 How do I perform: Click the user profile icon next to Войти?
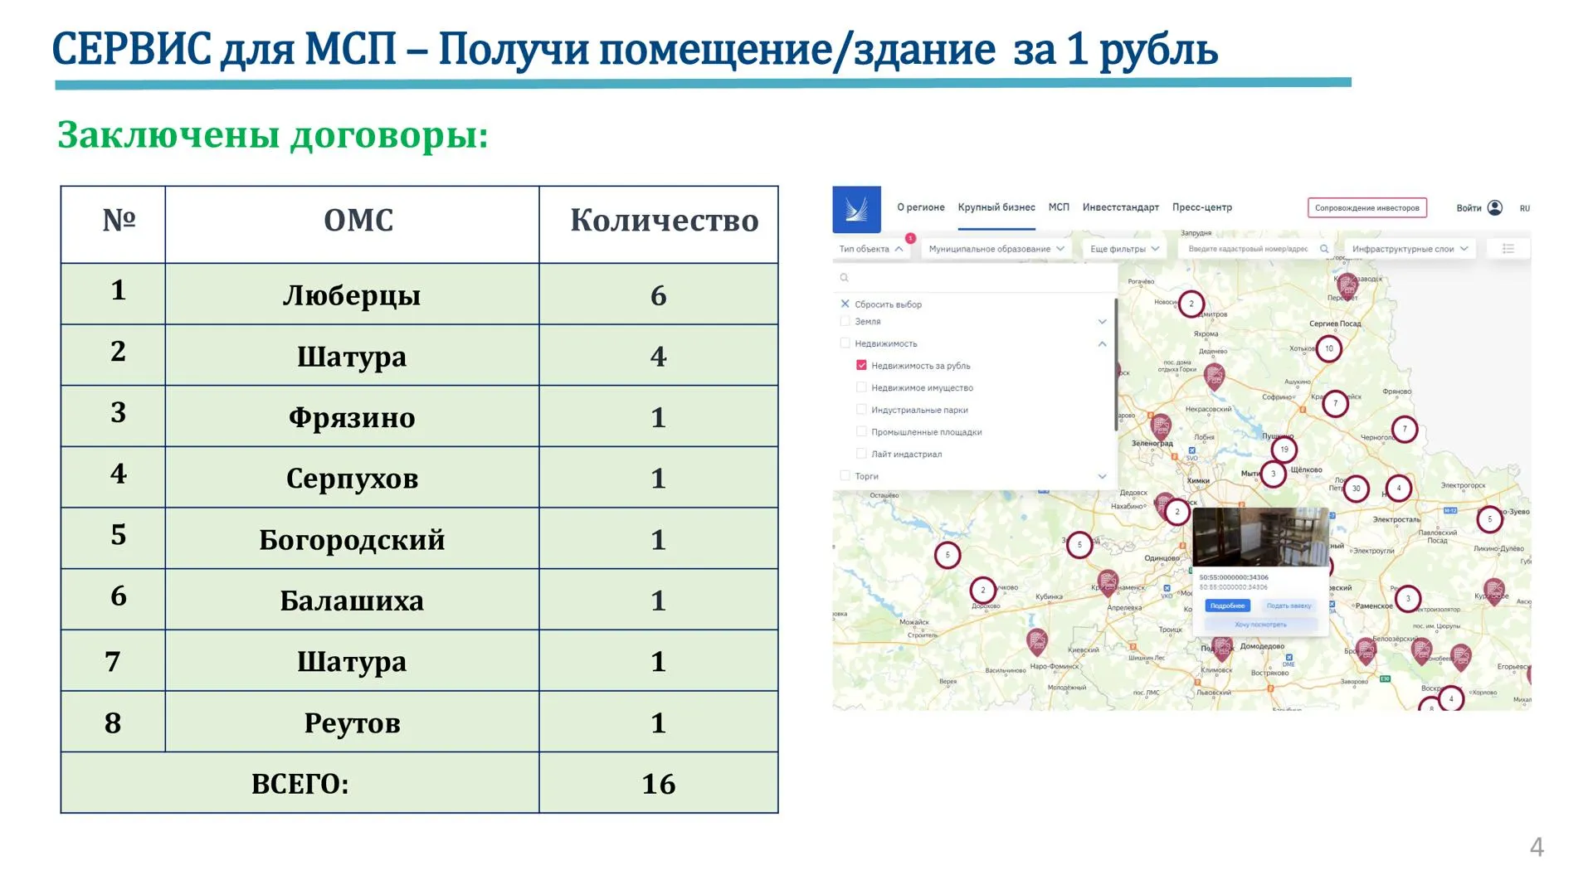(x=1495, y=207)
